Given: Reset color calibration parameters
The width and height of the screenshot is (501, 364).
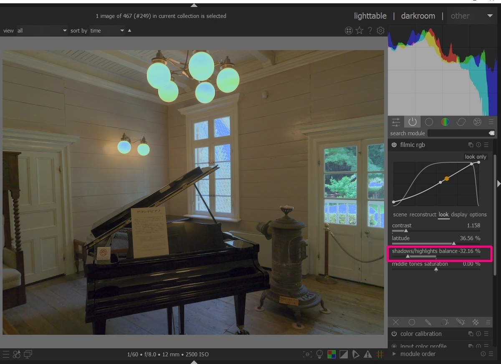Looking at the screenshot, I should pos(478,334).
